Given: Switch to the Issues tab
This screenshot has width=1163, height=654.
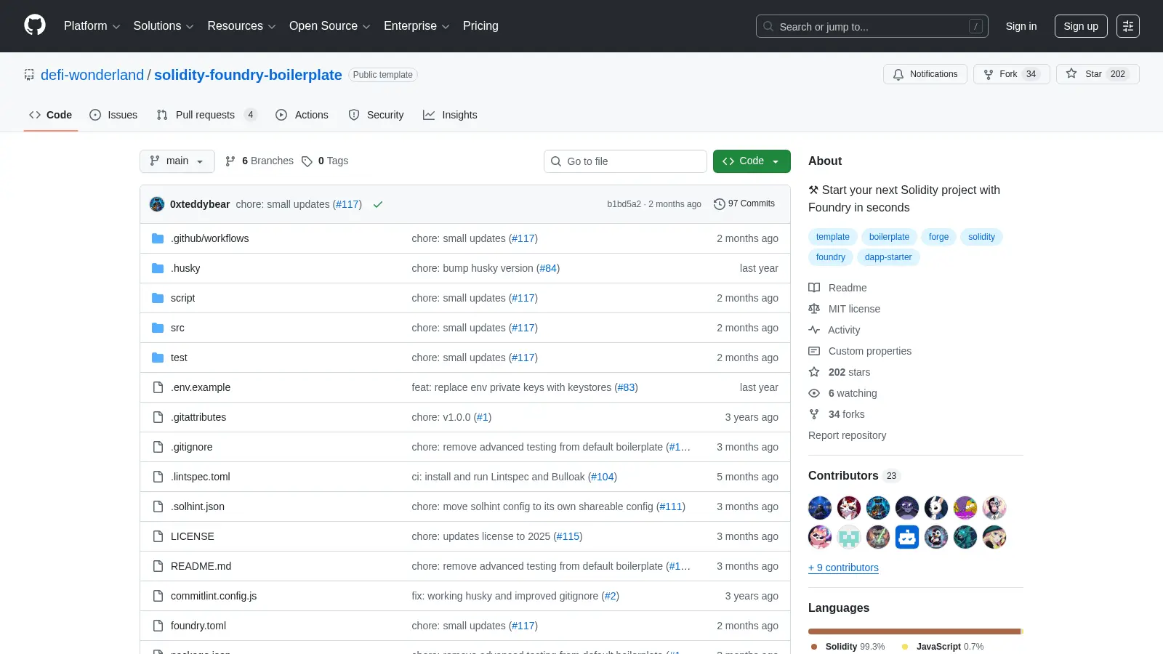Looking at the screenshot, I should click(x=113, y=115).
